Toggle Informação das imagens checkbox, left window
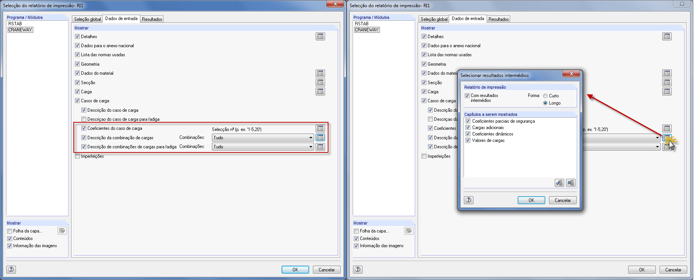Screen dimensions: 694x280 [x=9, y=246]
